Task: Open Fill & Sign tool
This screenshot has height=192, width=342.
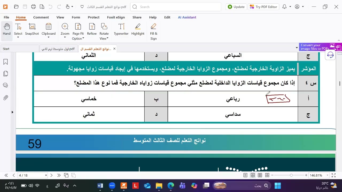Action: pos(153,31)
